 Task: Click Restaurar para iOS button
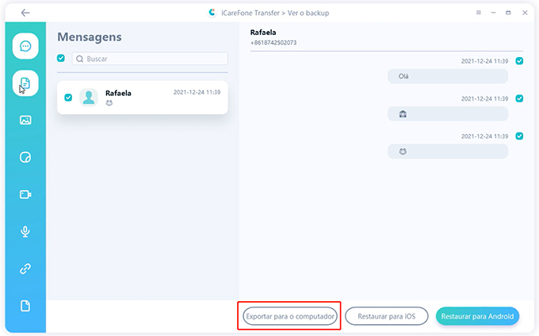tap(386, 316)
